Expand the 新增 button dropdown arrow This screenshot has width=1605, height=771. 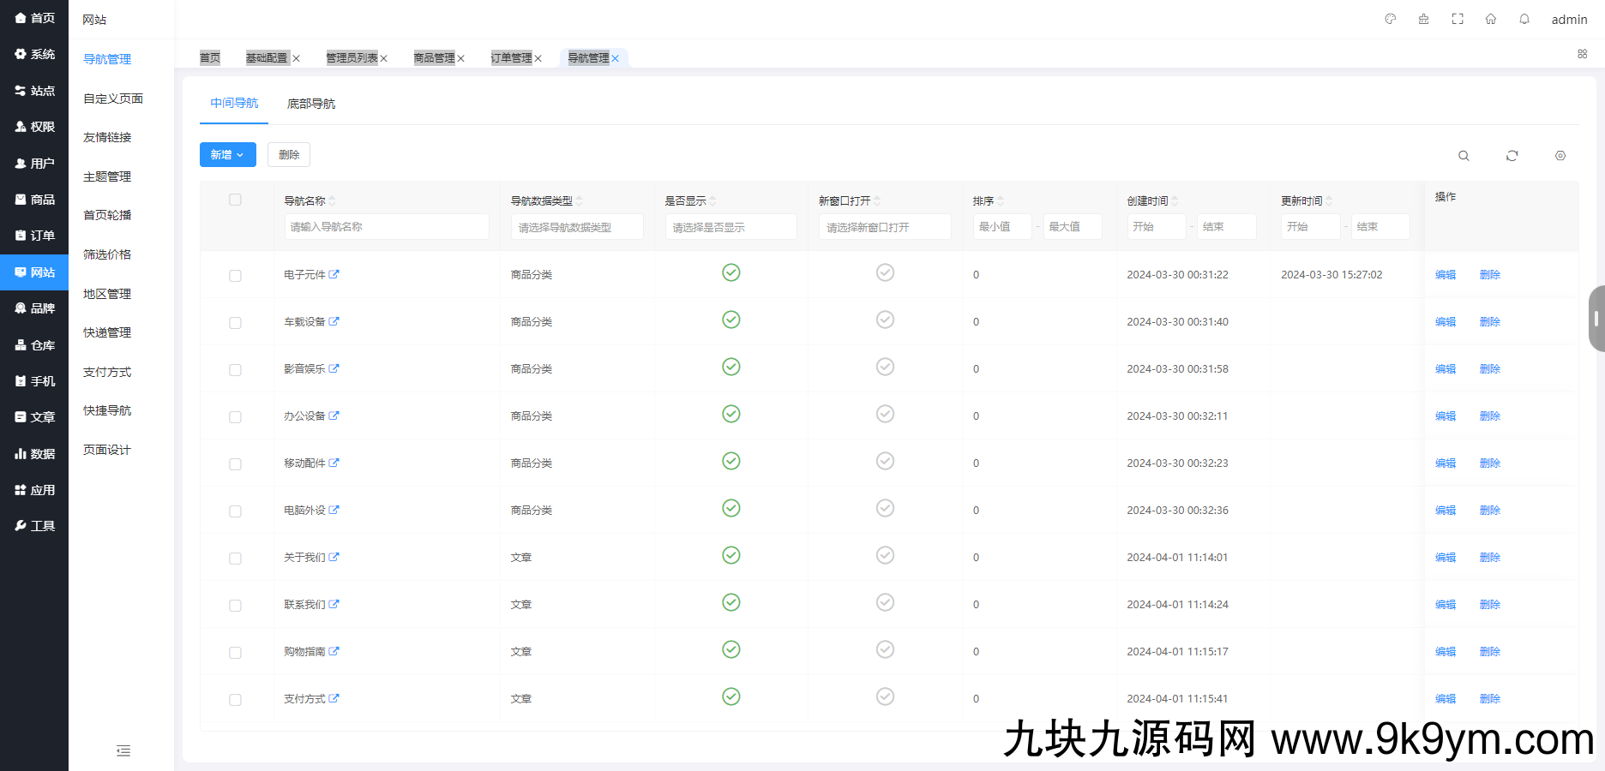point(241,154)
